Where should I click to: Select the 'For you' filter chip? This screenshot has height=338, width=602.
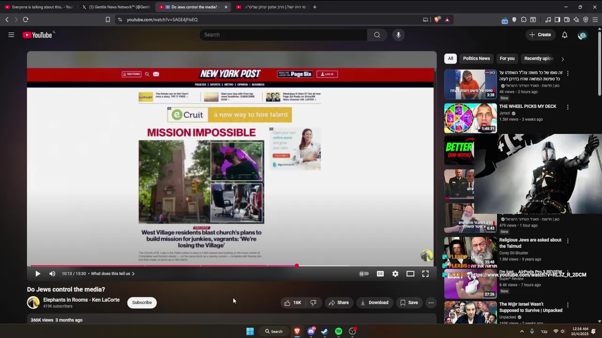(x=507, y=59)
